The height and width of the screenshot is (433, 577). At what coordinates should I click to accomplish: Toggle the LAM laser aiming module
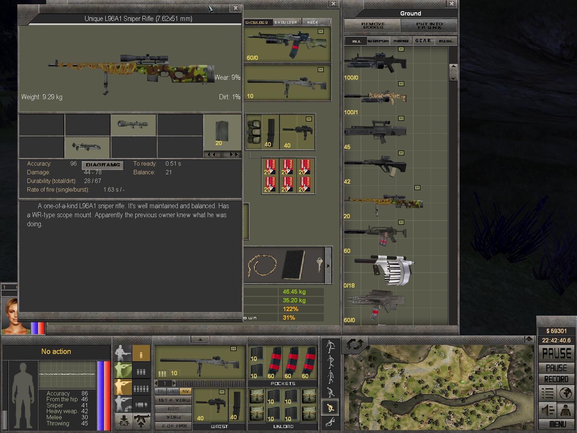tap(173, 391)
